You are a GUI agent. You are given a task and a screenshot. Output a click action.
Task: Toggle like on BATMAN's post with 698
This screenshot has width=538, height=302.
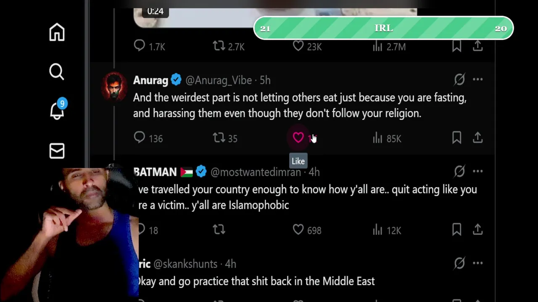298,229
